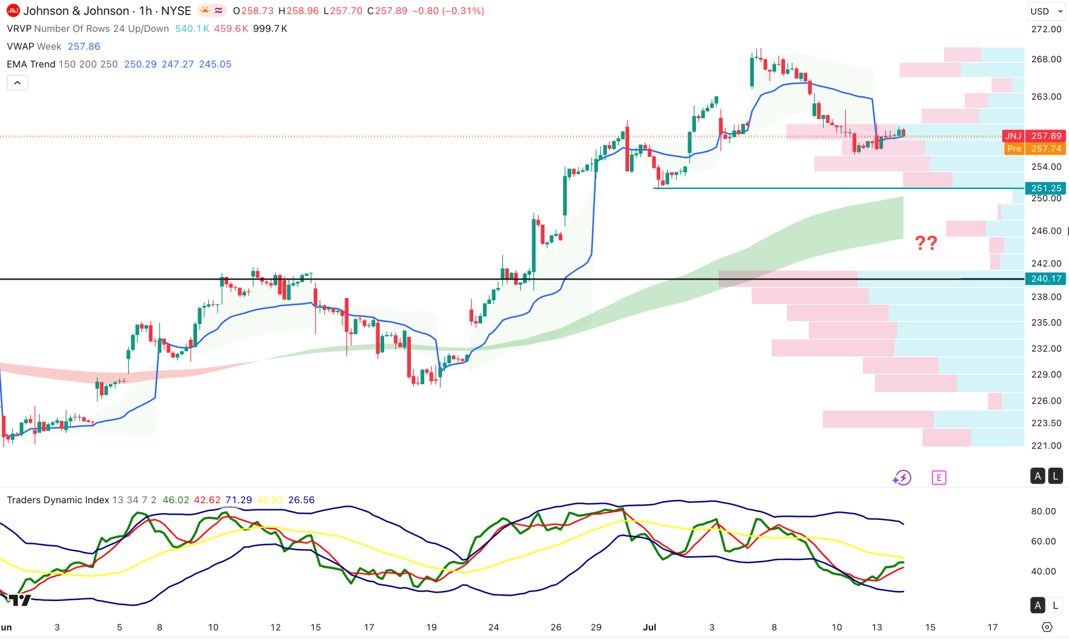Click the EMA value 247.27
1069x640 pixels.
(x=178, y=64)
